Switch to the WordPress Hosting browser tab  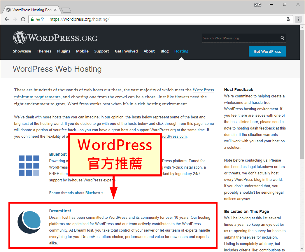tap(29, 9)
